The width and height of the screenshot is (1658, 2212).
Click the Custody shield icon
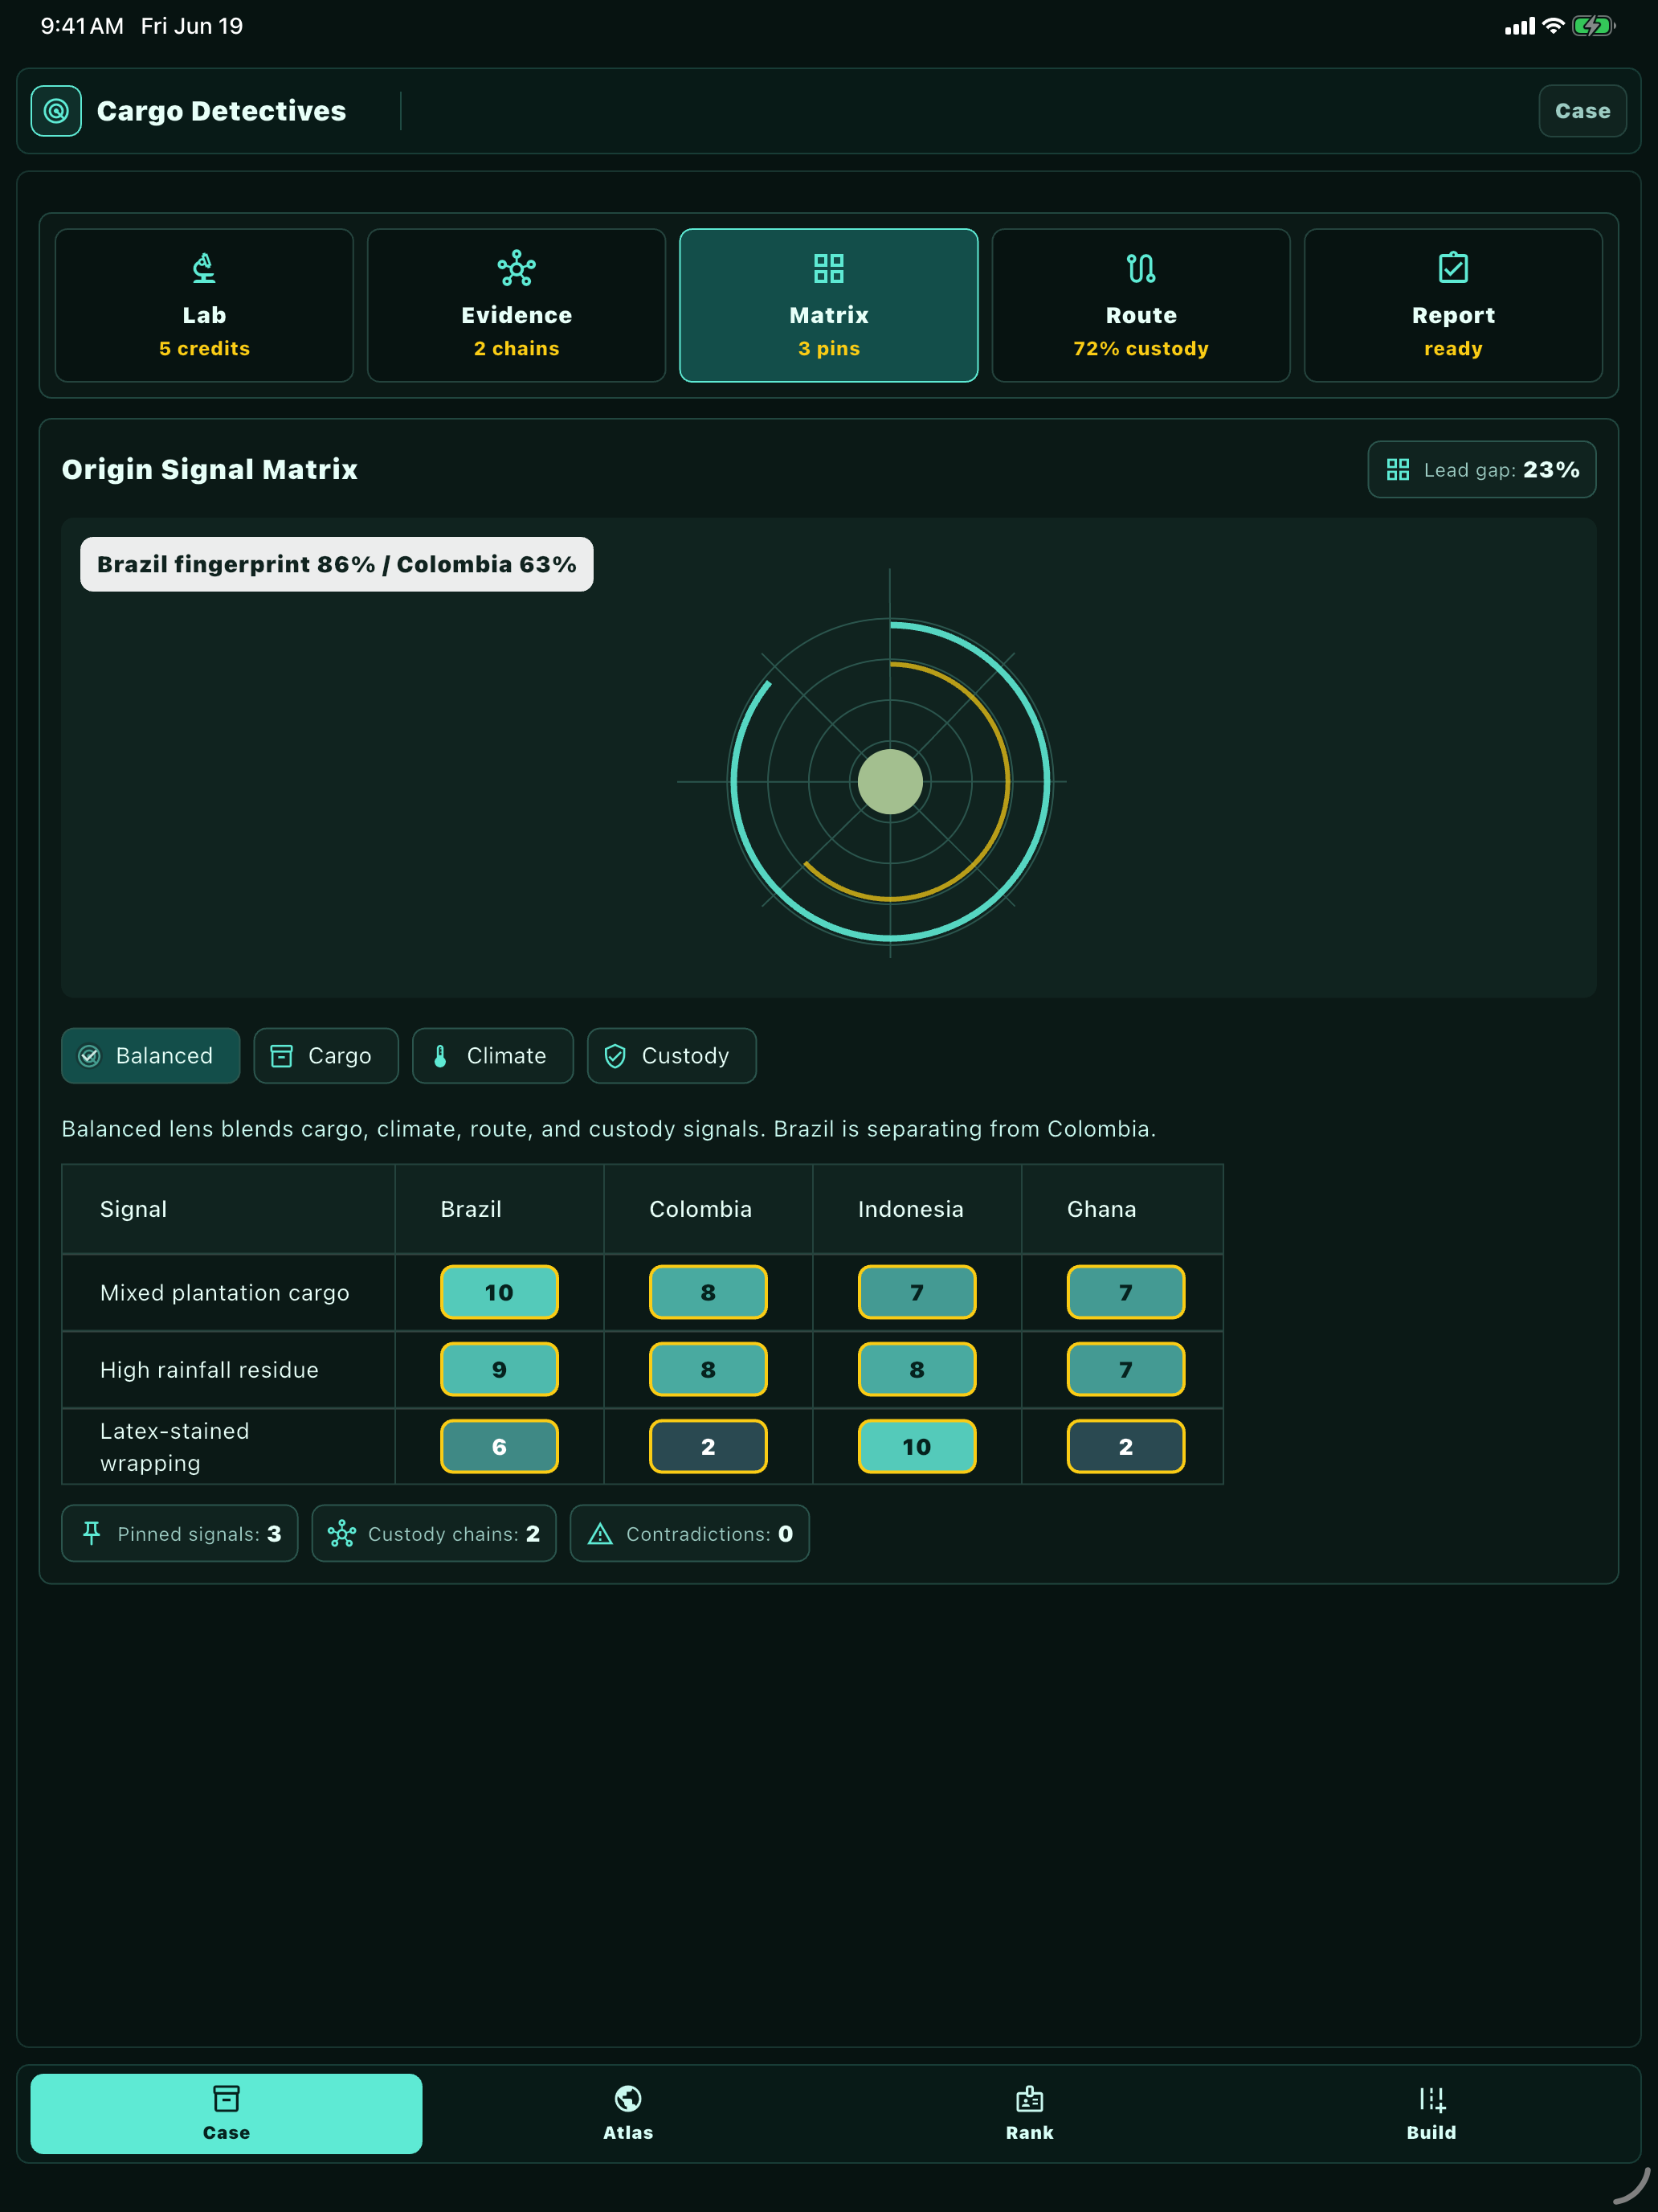615,1056
